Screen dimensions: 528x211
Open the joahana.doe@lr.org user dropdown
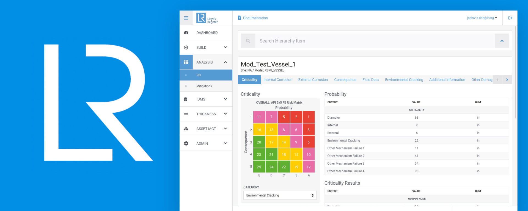[482, 18]
